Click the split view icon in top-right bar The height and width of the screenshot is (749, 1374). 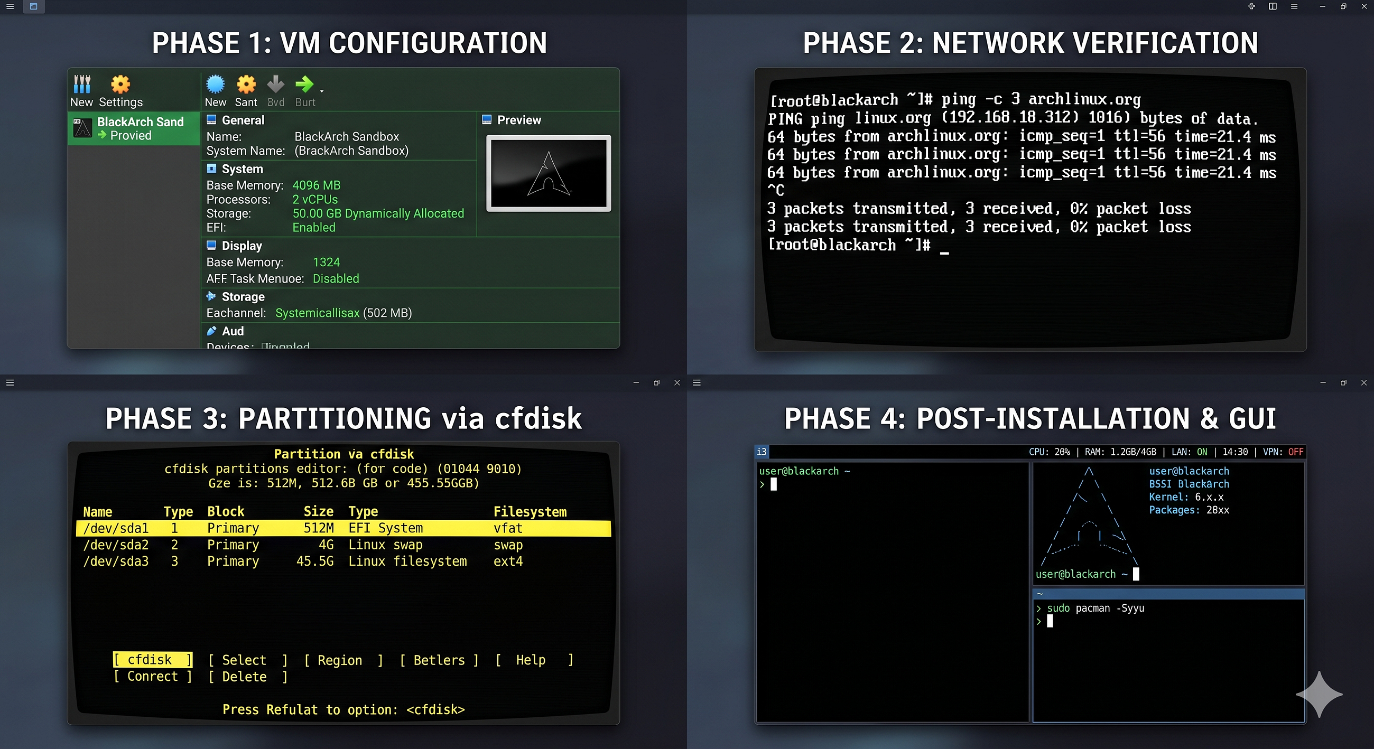coord(1273,6)
